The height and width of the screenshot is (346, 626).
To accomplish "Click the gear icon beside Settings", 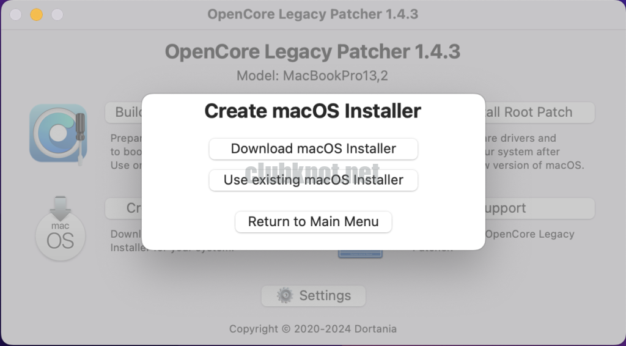I will tap(285, 296).
